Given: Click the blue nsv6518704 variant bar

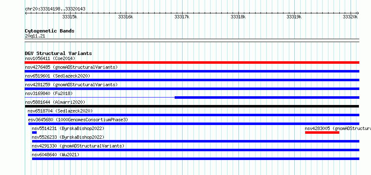Looking at the screenshot, I should point(193,115).
